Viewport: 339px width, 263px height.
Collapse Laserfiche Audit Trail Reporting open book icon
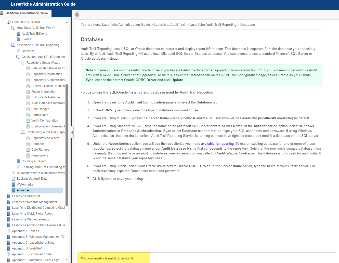point(14,45)
